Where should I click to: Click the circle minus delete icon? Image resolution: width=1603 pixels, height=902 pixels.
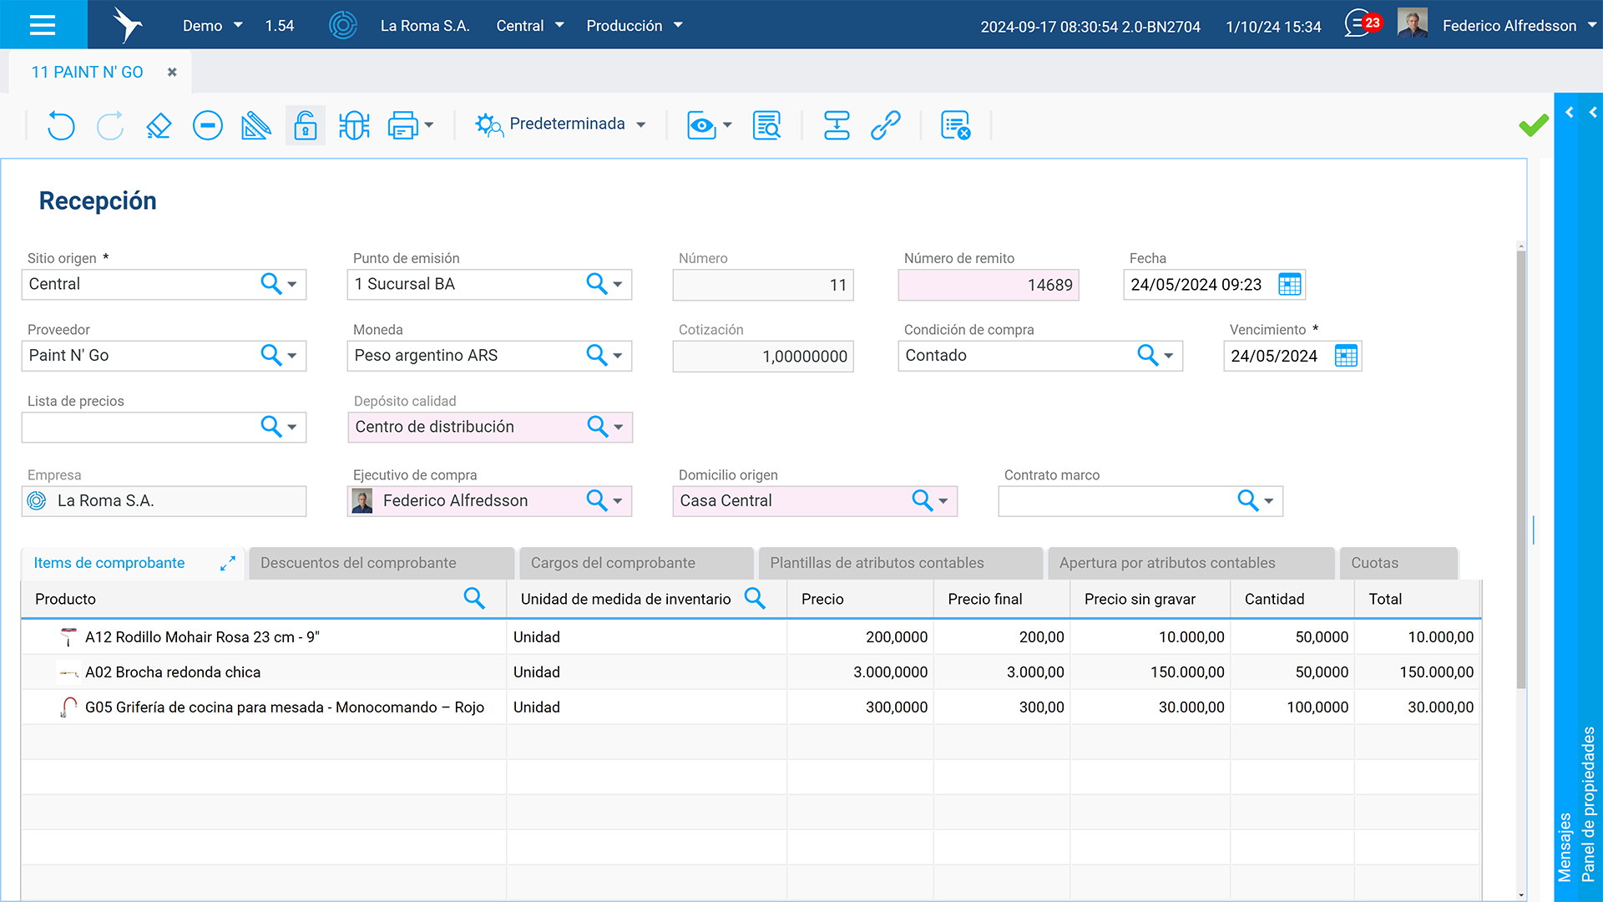click(208, 125)
